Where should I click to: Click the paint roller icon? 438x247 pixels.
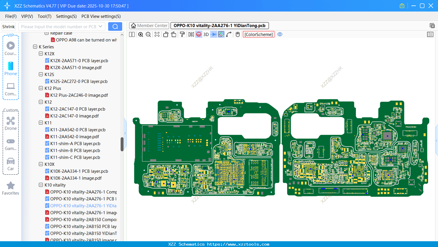[182, 35]
